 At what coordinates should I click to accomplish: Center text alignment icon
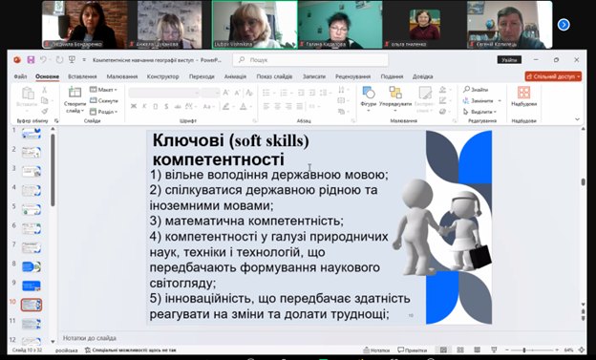pos(278,106)
